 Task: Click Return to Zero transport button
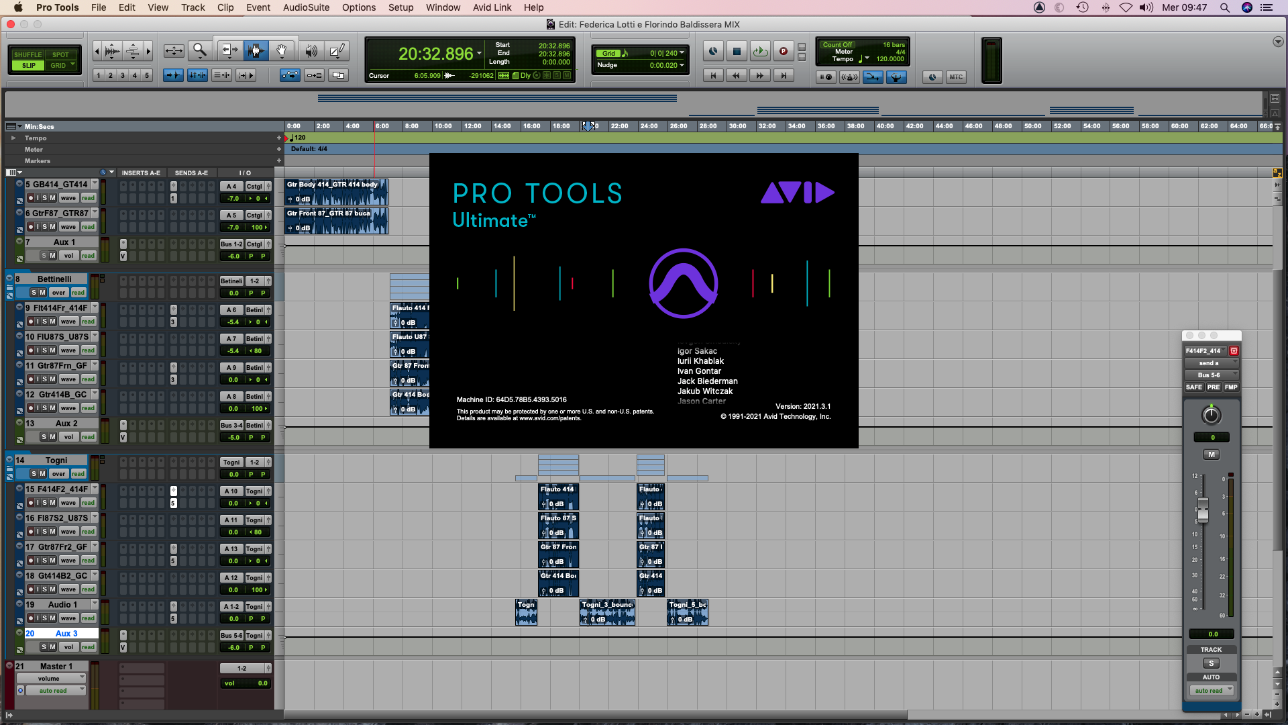713,76
